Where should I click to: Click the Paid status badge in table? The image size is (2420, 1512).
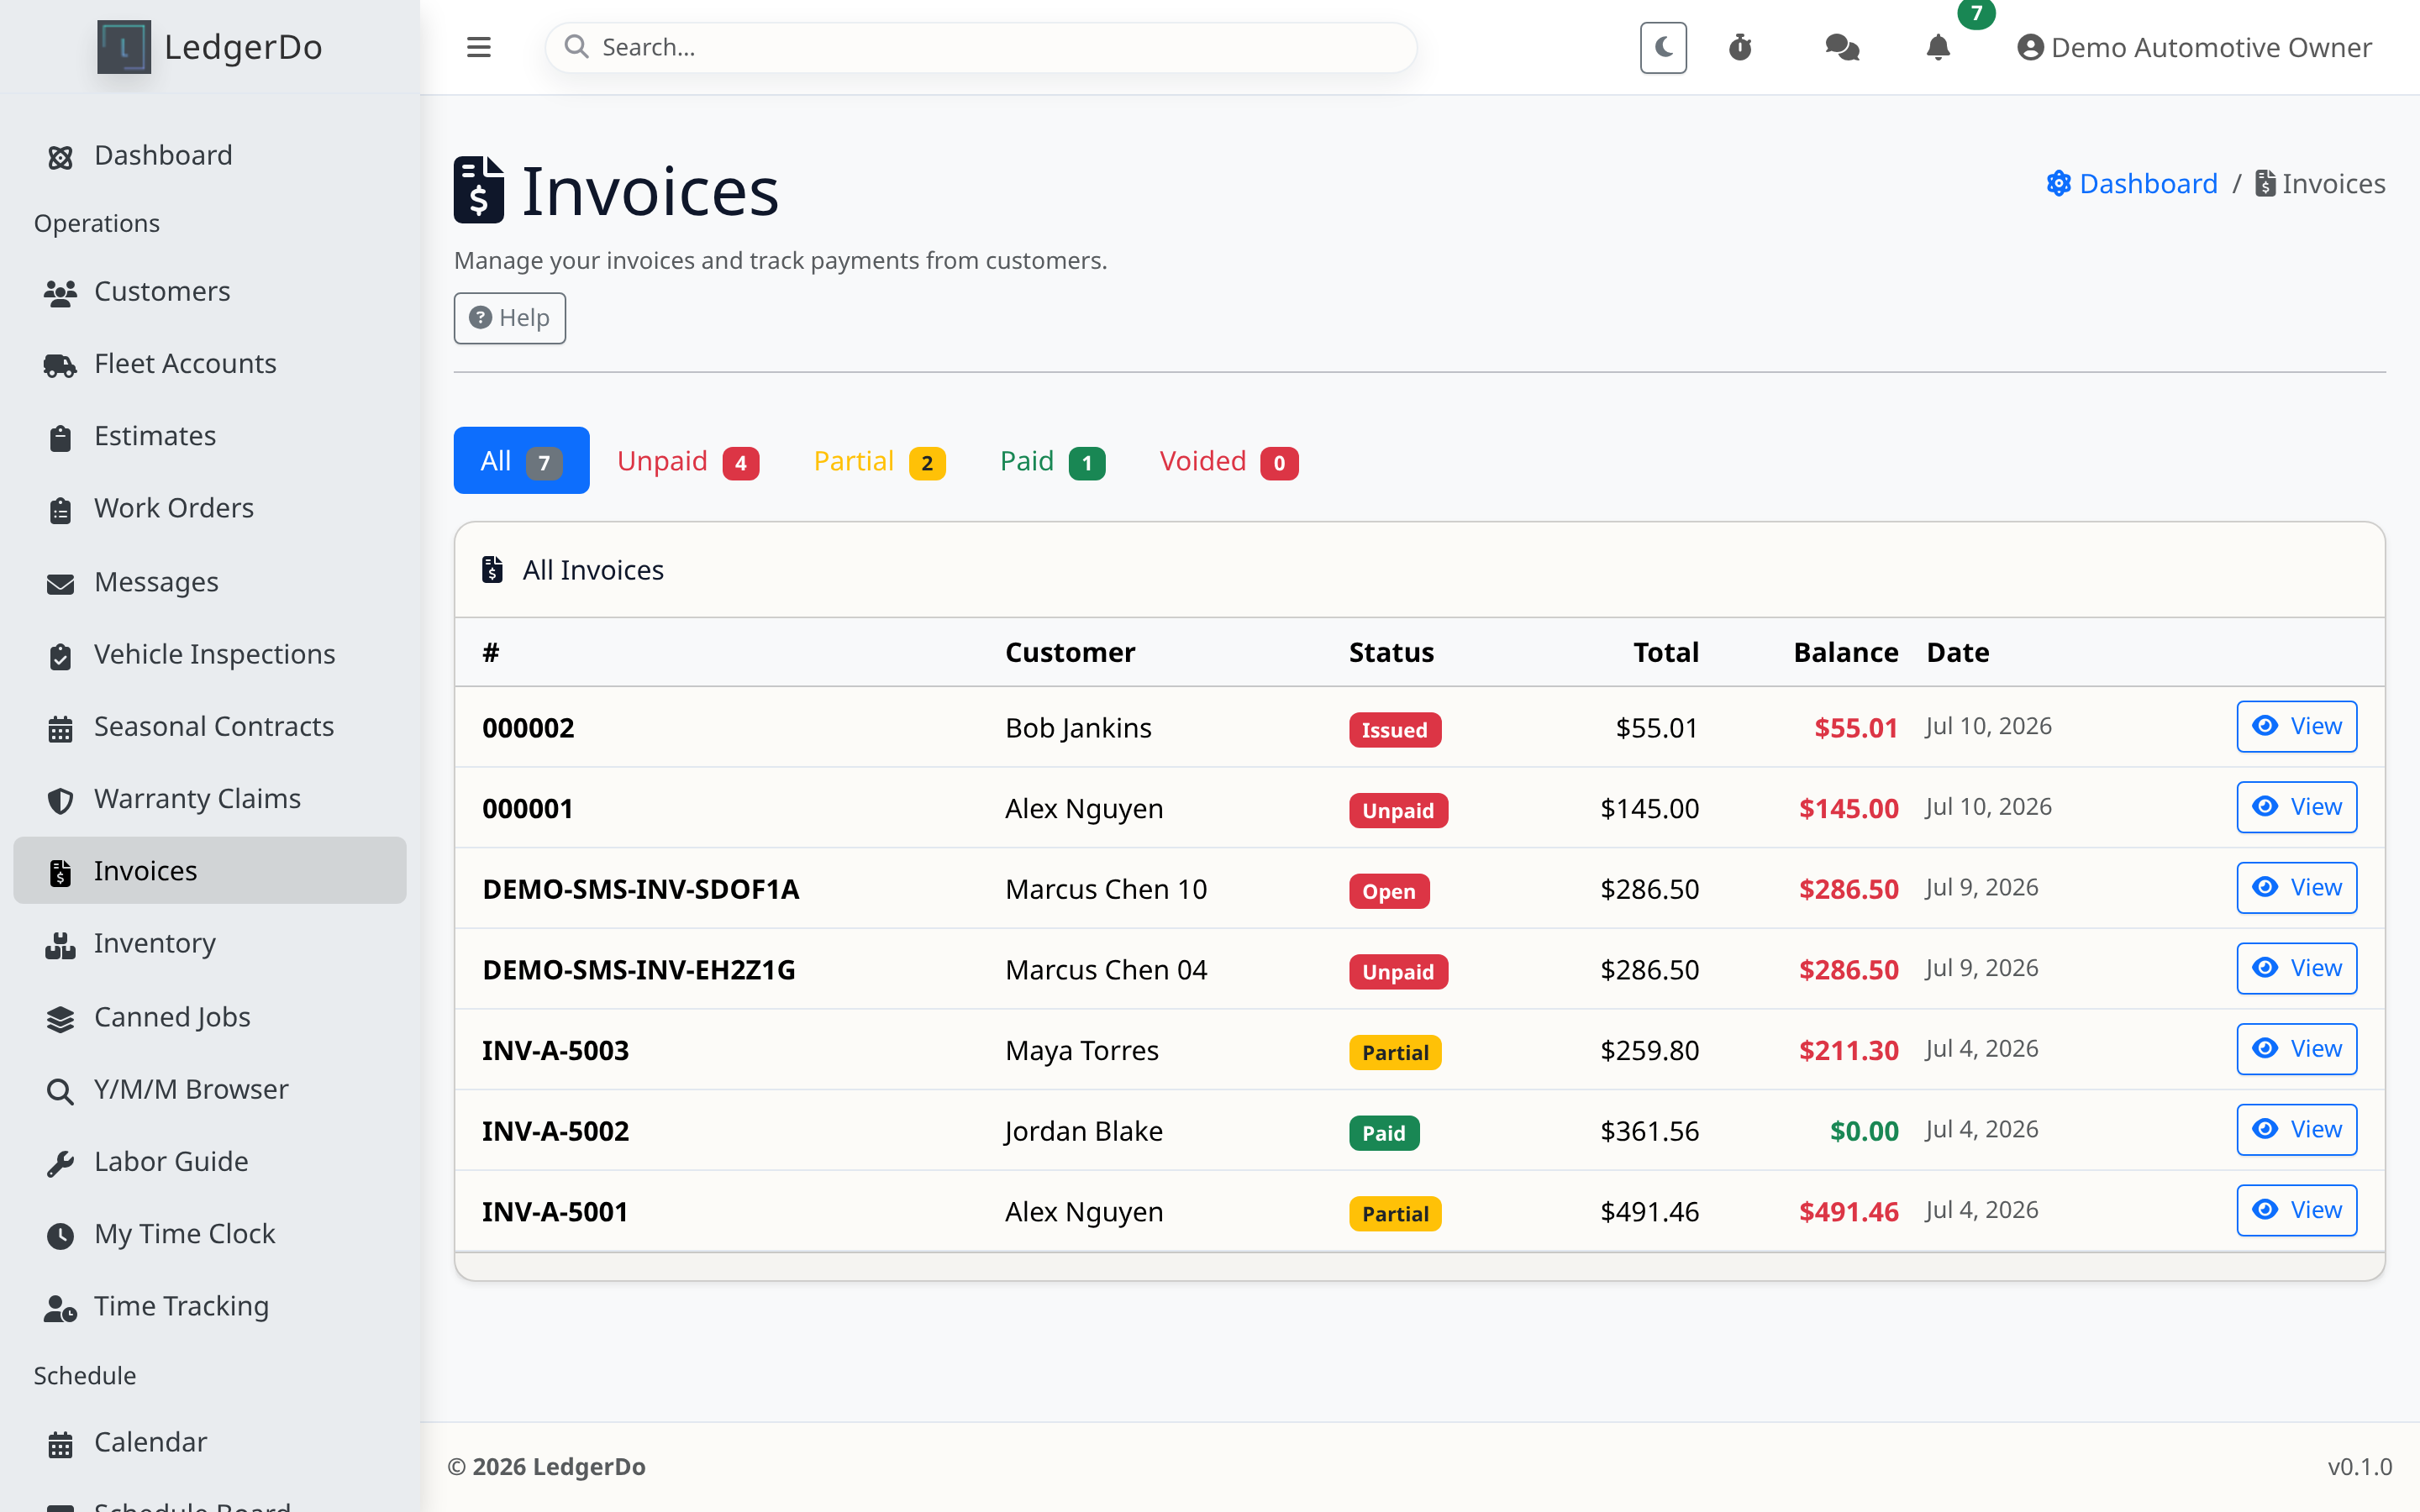1384,1133
